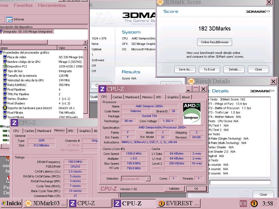Click the 182 3DMarks score text
The image size is (279, 209).
click(214, 29)
